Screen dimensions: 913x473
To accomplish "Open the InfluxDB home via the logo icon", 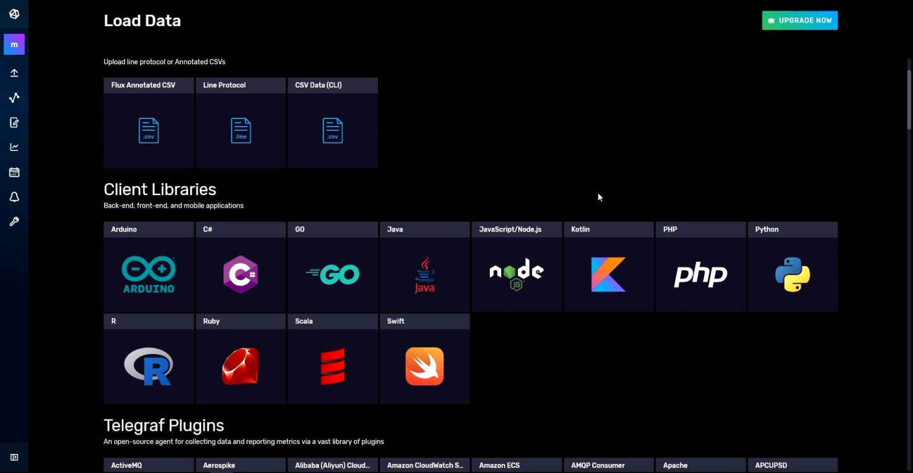I will tap(14, 14).
